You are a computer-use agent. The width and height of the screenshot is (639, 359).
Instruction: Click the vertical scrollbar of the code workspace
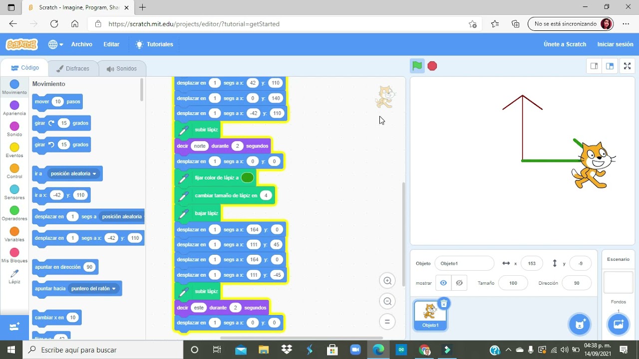click(403, 234)
